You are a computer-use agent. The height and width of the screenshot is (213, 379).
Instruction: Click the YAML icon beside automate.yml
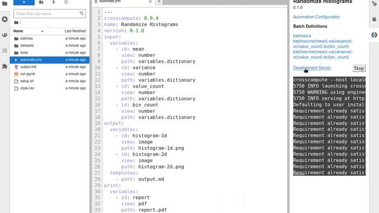tap(16, 60)
